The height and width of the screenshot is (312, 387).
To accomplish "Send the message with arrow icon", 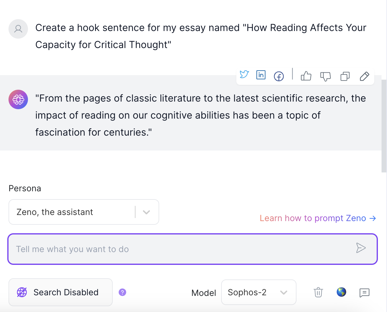I will (361, 248).
